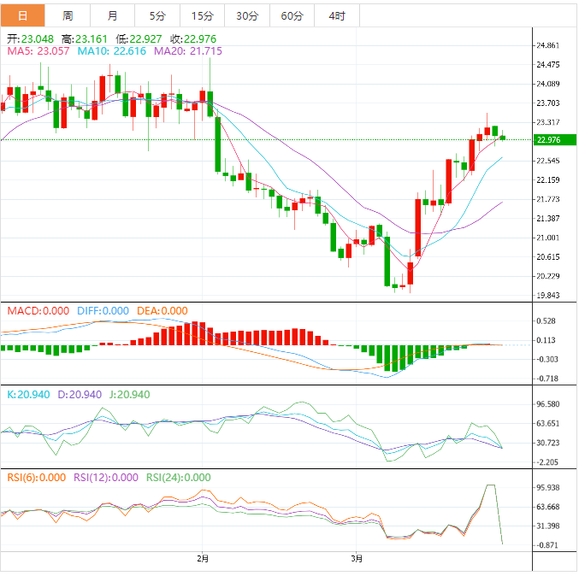This screenshot has width=579, height=576.
Task: Click the 95.938 RSI axis value
Action: (548, 487)
